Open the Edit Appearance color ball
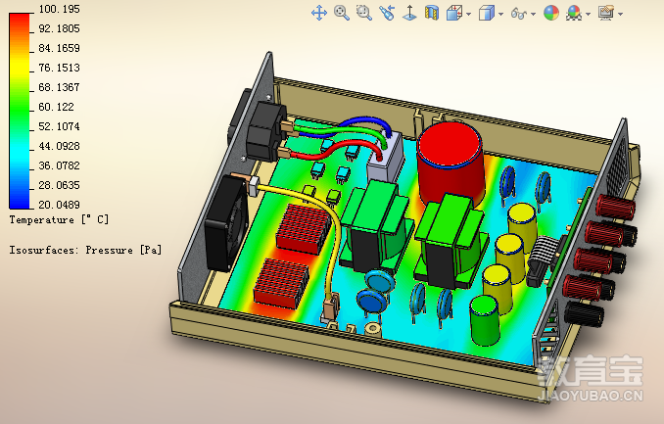 point(551,13)
